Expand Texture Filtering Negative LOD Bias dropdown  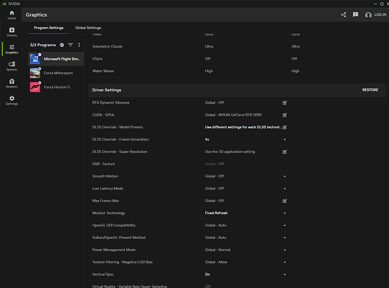click(x=285, y=262)
